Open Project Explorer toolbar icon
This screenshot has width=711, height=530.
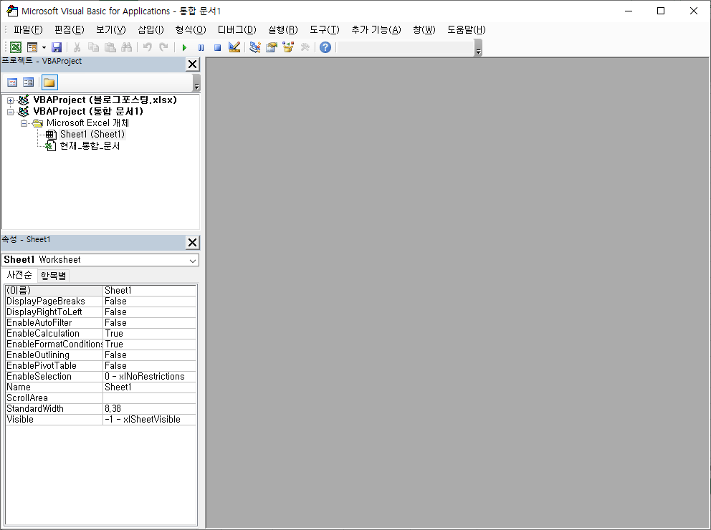(255, 47)
